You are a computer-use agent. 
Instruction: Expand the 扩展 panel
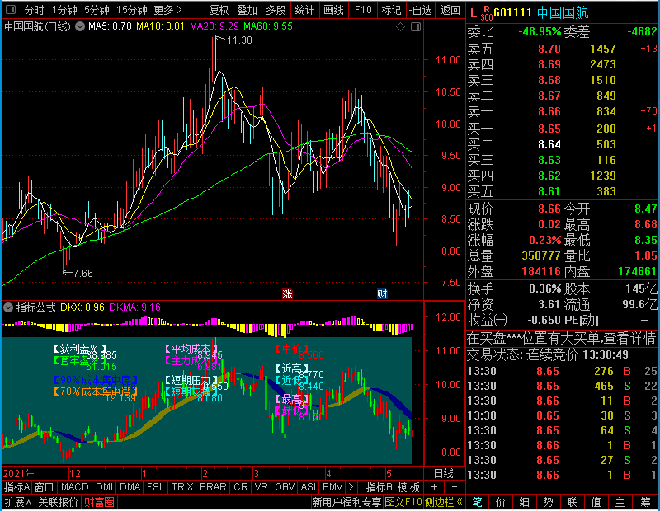18,502
